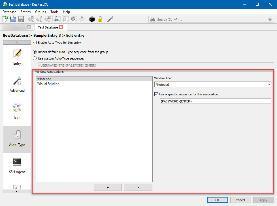The width and height of the screenshot is (277, 206).
Task: Click the OK button
Action: tap(218, 200)
